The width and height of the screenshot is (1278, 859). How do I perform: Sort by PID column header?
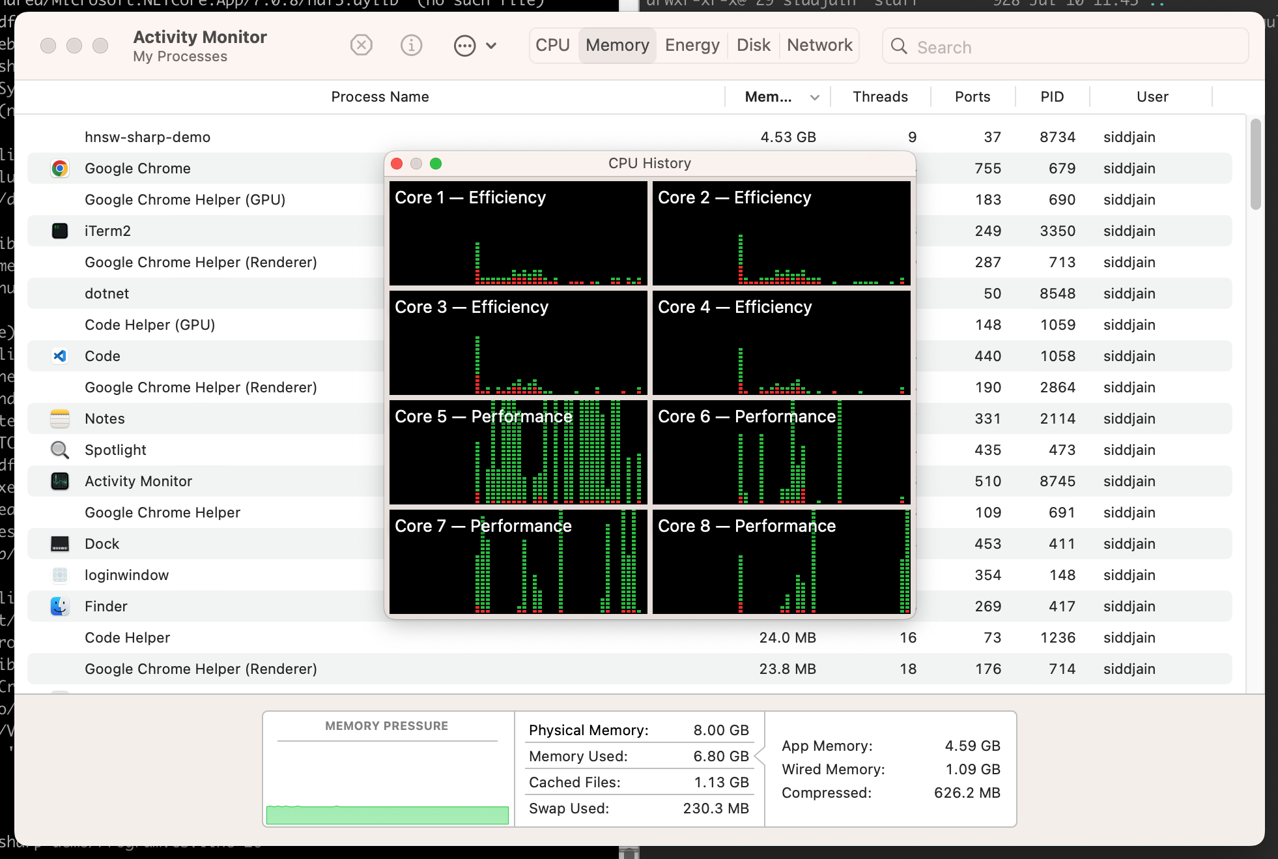(x=1051, y=97)
